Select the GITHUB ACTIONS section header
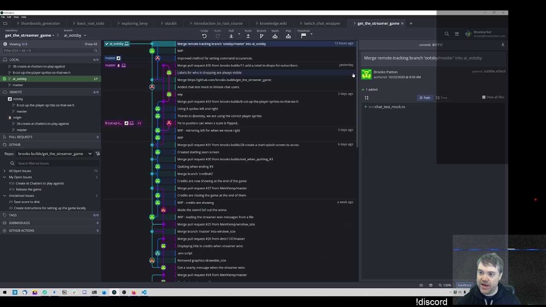 [50, 231]
